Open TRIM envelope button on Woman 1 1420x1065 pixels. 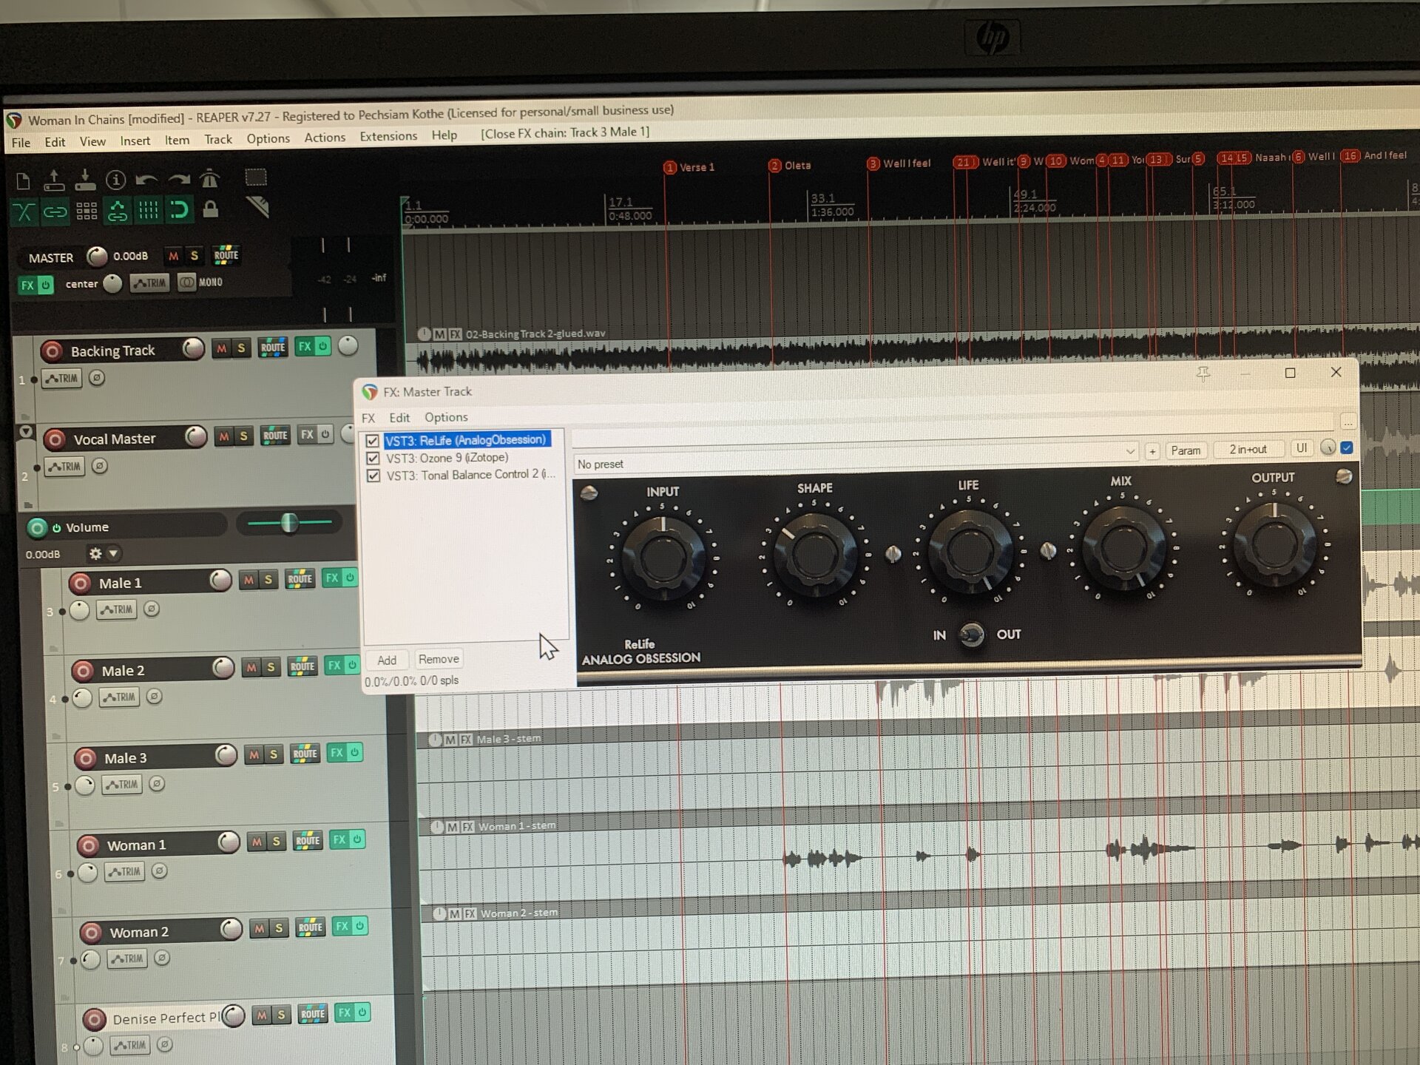[124, 872]
